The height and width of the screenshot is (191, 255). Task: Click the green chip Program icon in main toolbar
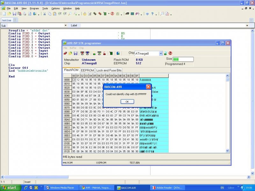105,14
